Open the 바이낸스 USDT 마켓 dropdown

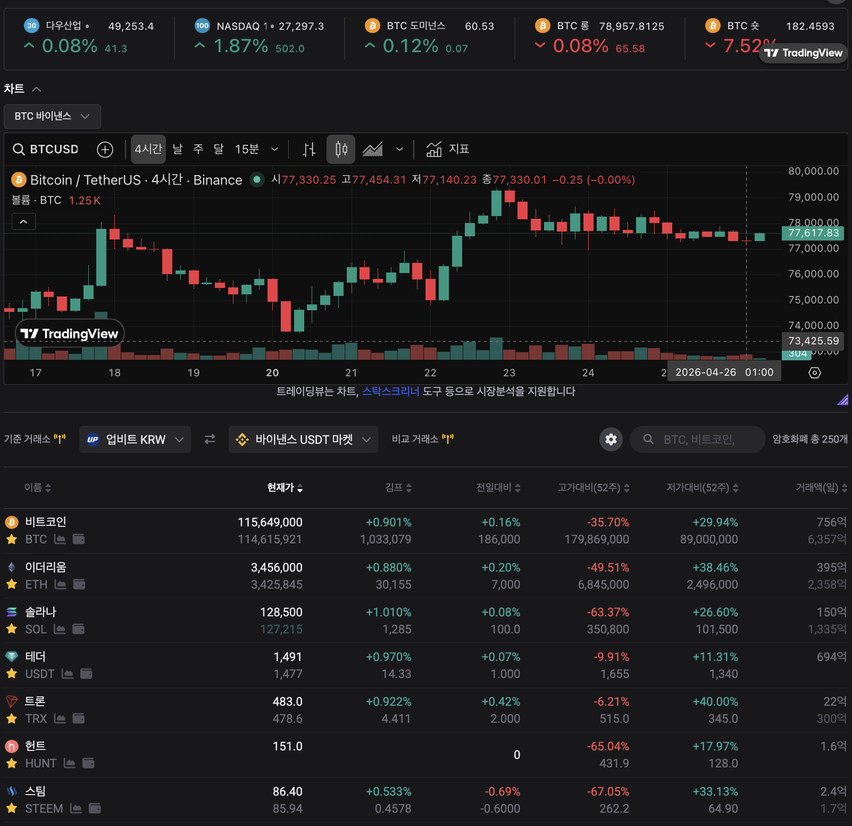click(x=303, y=439)
